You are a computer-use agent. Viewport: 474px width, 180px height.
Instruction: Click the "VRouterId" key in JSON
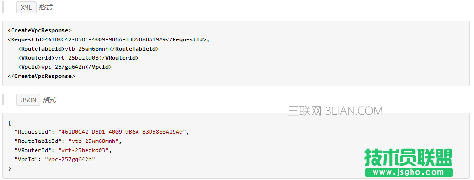pyautogui.click(x=33, y=150)
